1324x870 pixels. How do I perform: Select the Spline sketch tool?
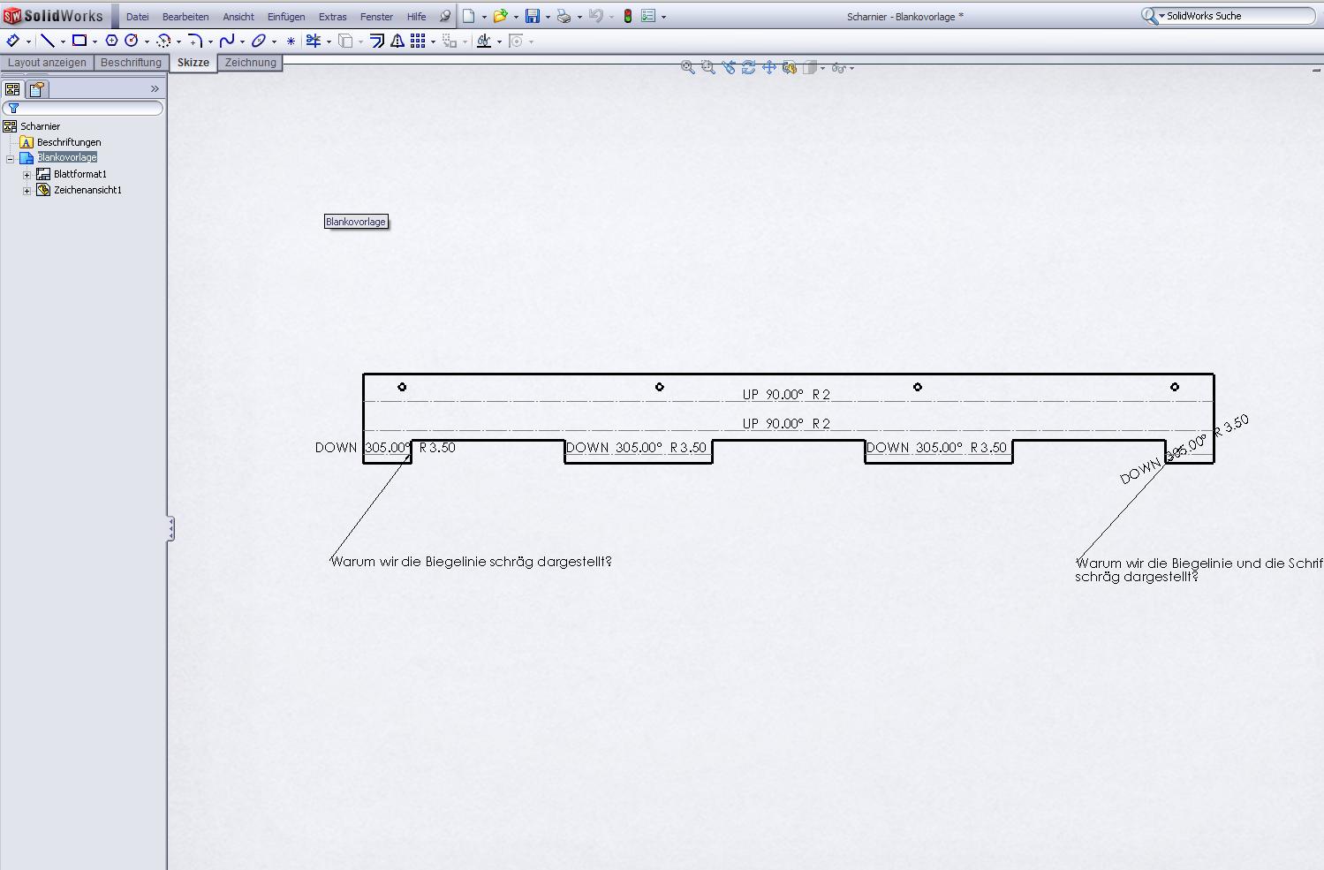tap(227, 41)
